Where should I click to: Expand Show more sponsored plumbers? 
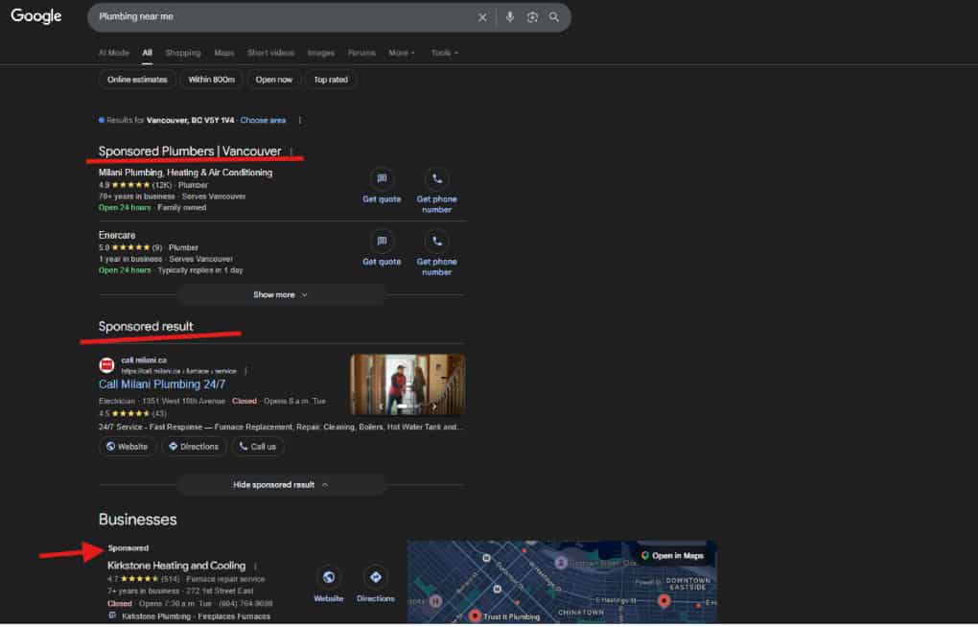278,294
